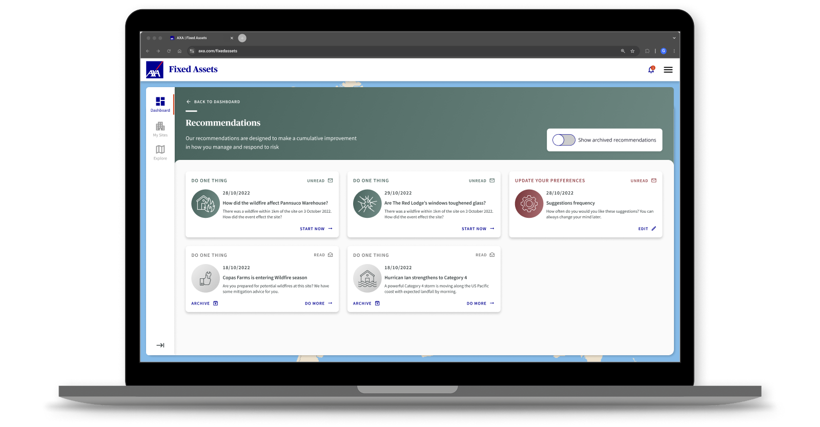The width and height of the screenshot is (820, 427).
Task: Open the hamburger menu
Action: point(668,70)
